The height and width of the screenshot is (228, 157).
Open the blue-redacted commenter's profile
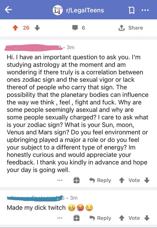pos(35,198)
